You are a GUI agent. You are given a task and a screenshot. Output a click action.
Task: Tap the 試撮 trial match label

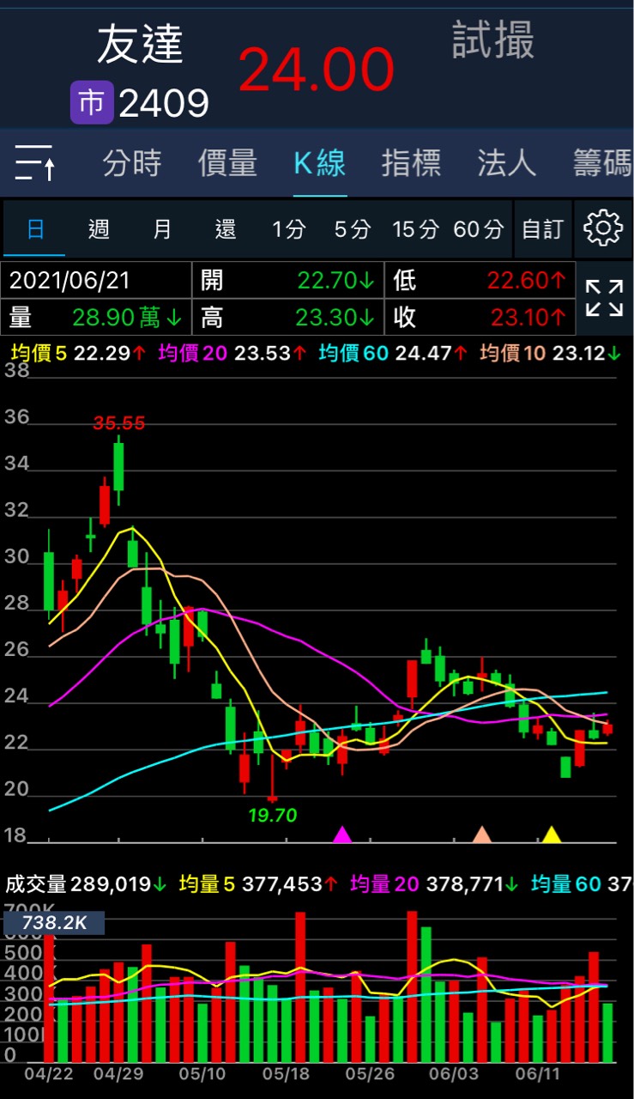[493, 41]
